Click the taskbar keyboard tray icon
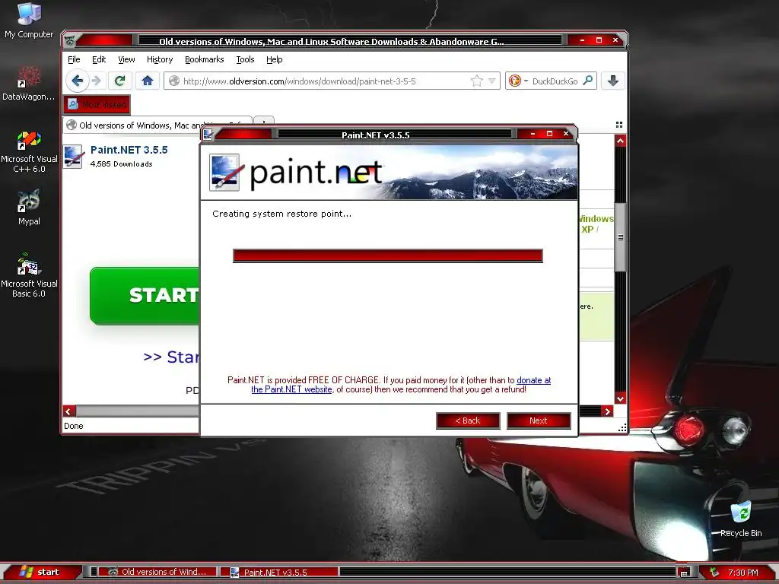The height and width of the screenshot is (584, 779). tap(684, 573)
